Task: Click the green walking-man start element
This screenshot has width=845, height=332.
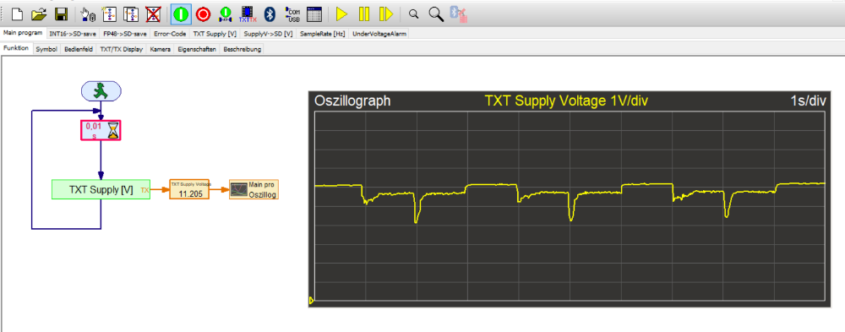Action: click(x=101, y=91)
